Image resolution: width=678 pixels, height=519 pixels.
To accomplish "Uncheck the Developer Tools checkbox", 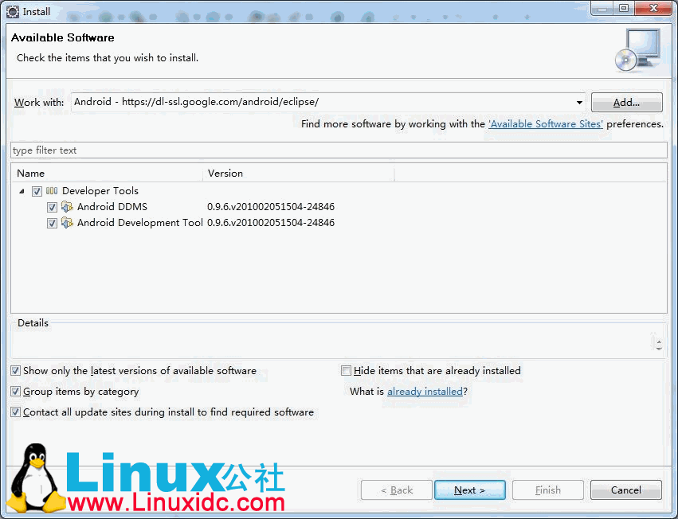I will pos(37,191).
